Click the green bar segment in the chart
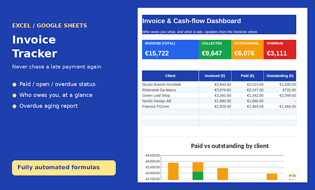The width and height of the screenshot is (315, 190). [198, 176]
